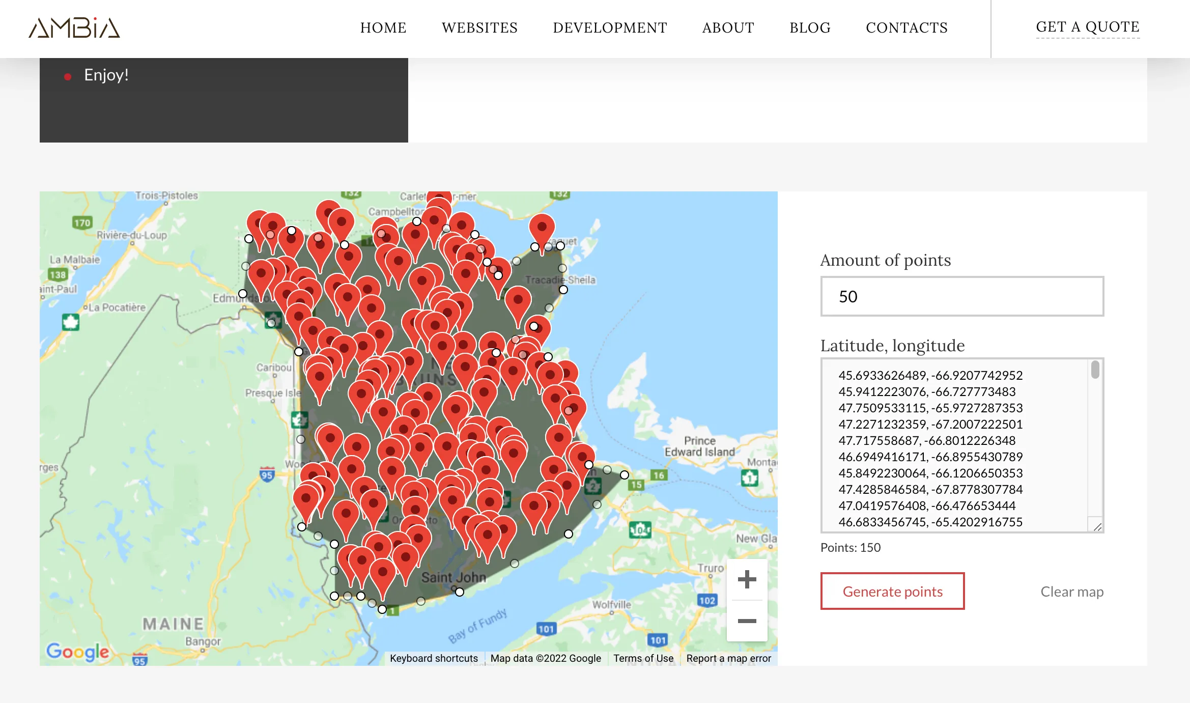Image resolution: width=1190 pixels, height=703 pixels.
Task: Select coordinate line 47.7509533115, -65.9727287353
Action: (930, 408)
